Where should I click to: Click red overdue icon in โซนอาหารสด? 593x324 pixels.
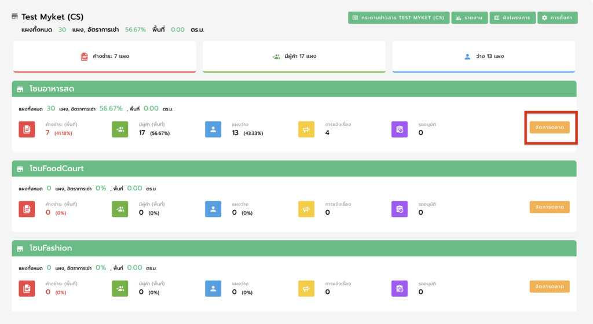[x=27, y=130]
